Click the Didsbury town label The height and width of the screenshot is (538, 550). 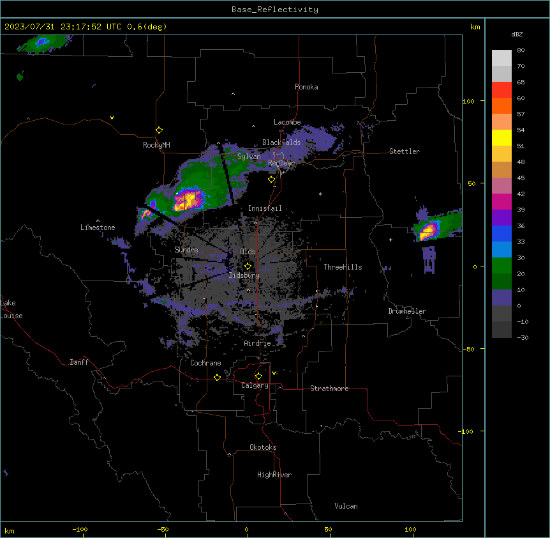tap(244, 275)
